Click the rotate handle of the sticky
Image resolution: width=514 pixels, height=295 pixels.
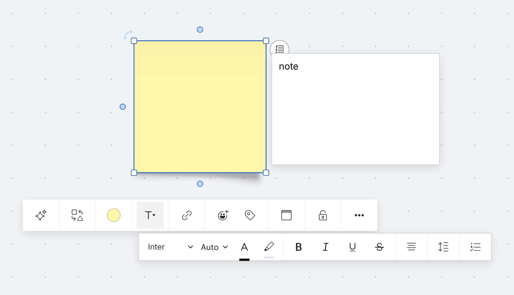coord(128,35)
